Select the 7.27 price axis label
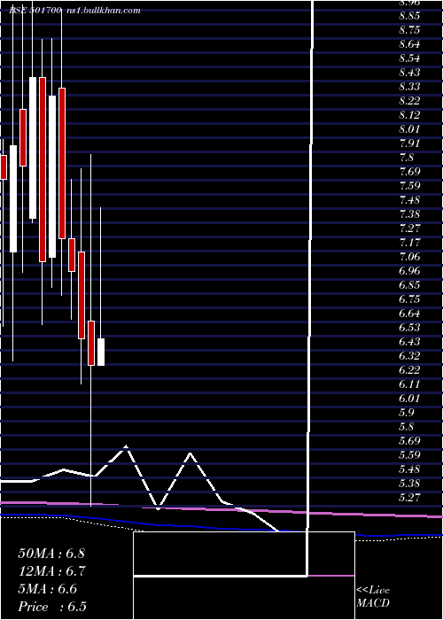 pos(409,229)
